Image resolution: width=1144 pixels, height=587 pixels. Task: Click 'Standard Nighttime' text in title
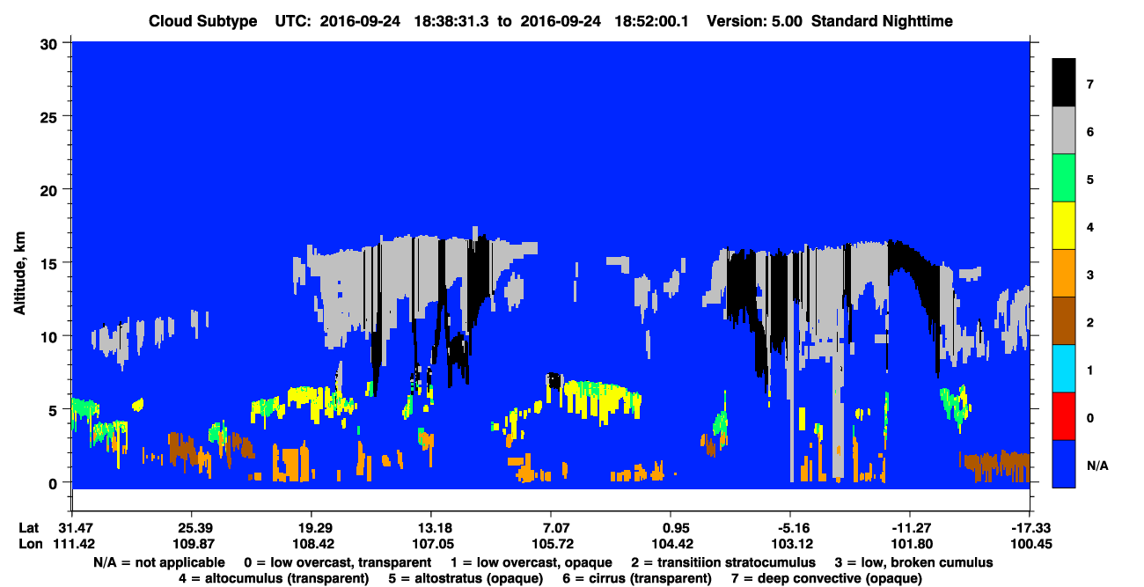click(883, 21)
